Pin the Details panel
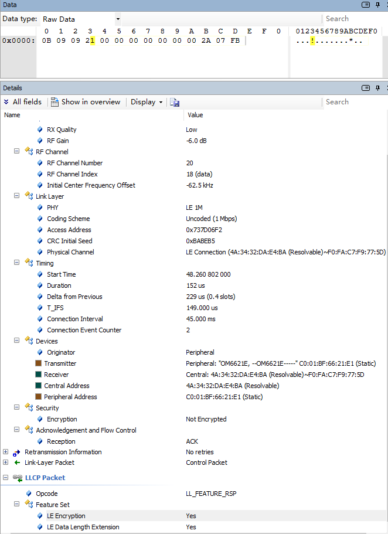Screen dimensions: 388x534 (x=378, y=88)
